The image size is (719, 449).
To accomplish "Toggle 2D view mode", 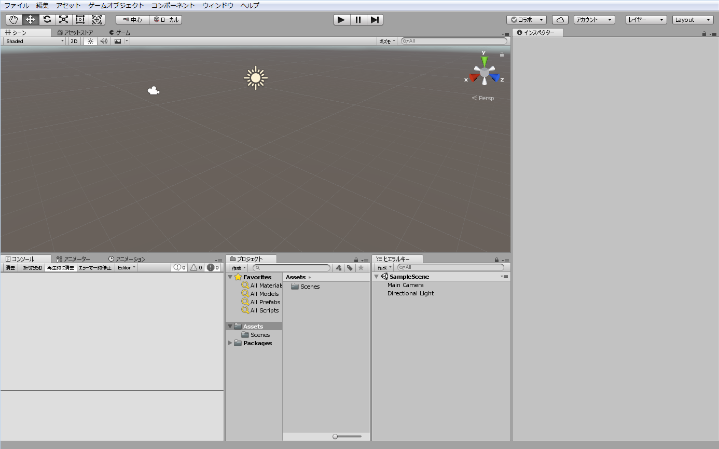I will [74, 41].
